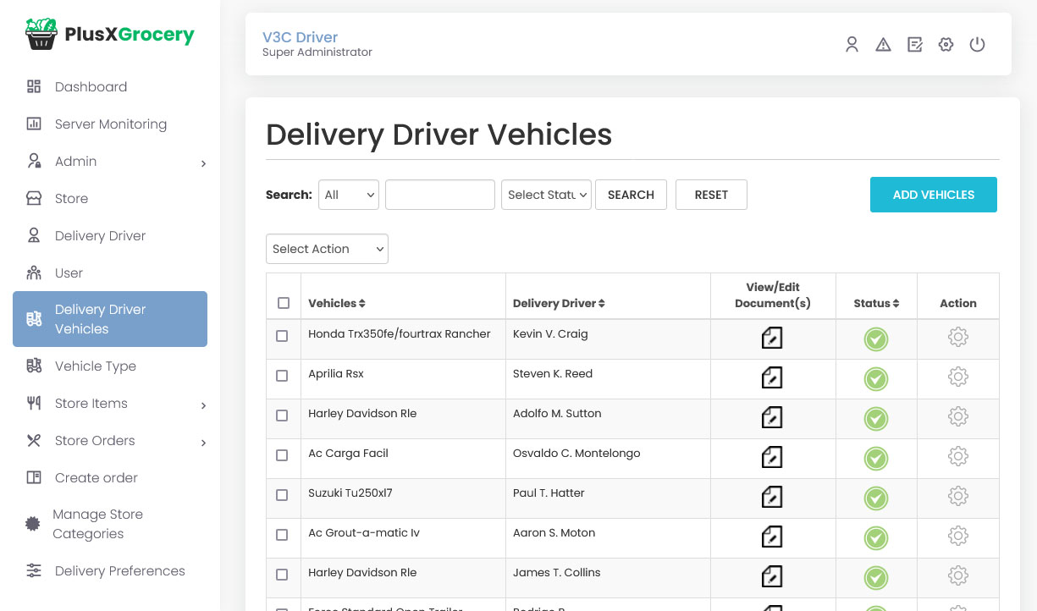Open Manage Store Categories in sidebar
The height and width of the screenshot is (611, 1037).
coord(97,524)
